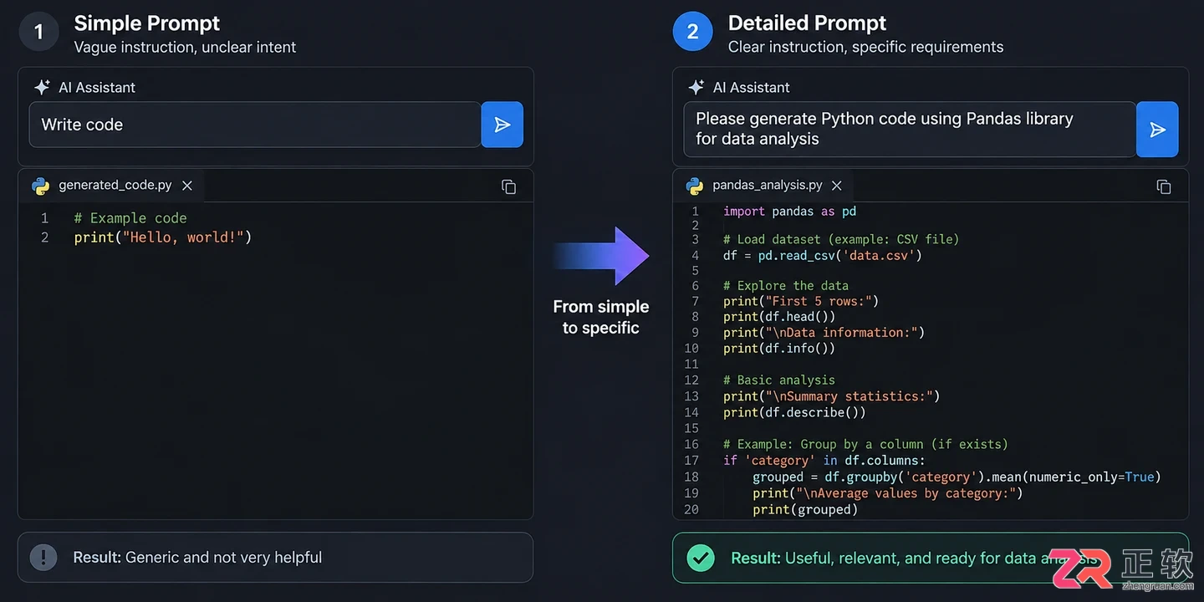Screen dimensions: 1204x602
Task: Click the print("Hello, world!") line
Action: tap(163, 237)
